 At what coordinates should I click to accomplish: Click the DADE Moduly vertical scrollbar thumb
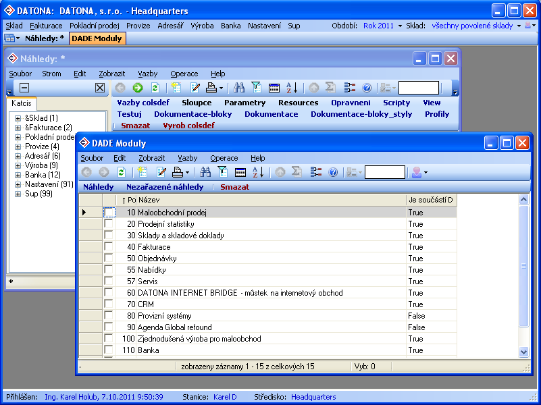tap(523, 266)
